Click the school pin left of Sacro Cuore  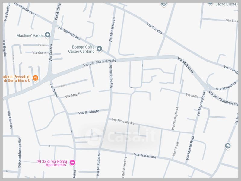point(164,4)
